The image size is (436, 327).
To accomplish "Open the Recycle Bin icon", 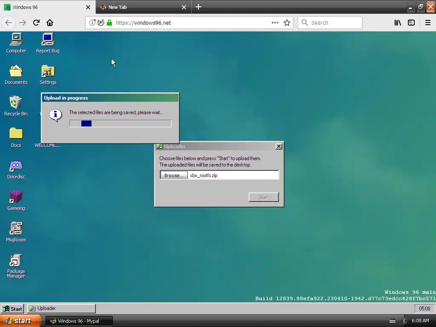I will [16, 106].
